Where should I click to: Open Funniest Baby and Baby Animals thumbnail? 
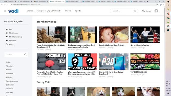(114, 35)
